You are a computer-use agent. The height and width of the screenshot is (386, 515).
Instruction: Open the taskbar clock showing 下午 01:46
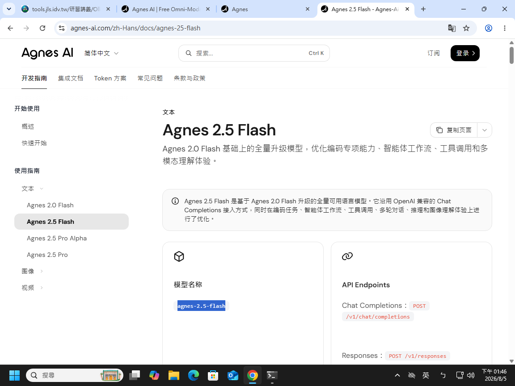click(494, 375)
